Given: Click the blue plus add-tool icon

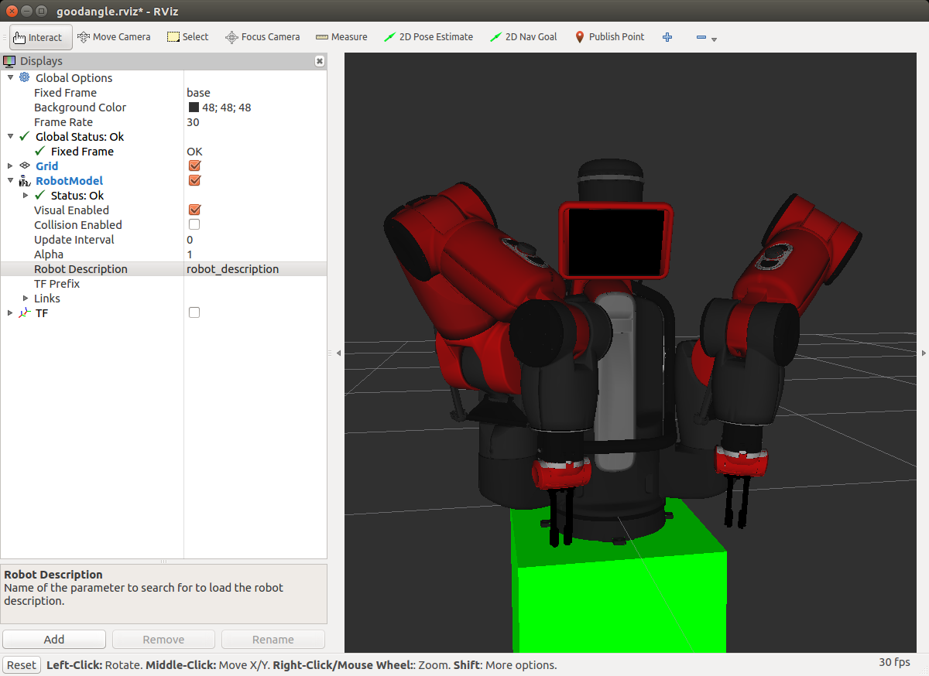Looking at the screenshot, I should click(x=667, y=37).
